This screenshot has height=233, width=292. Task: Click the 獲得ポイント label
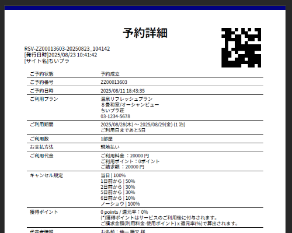coord(44,212)
